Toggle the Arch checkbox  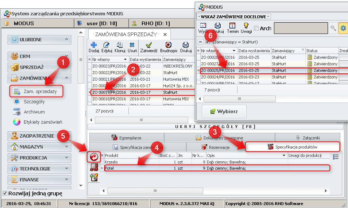(256, 28)
